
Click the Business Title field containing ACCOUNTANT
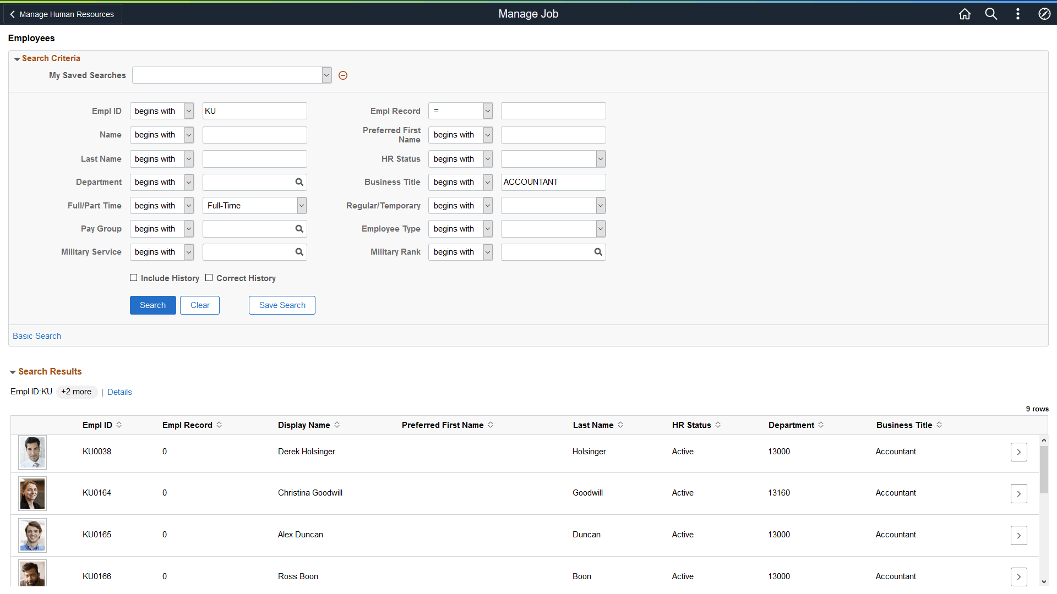(x=553, y=182)
